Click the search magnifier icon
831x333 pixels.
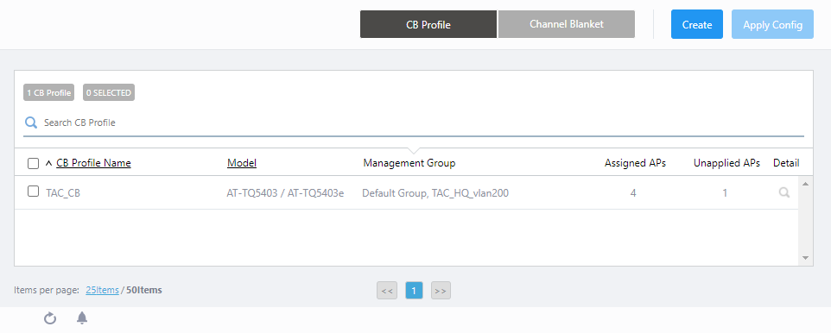(x=31, y=123)
